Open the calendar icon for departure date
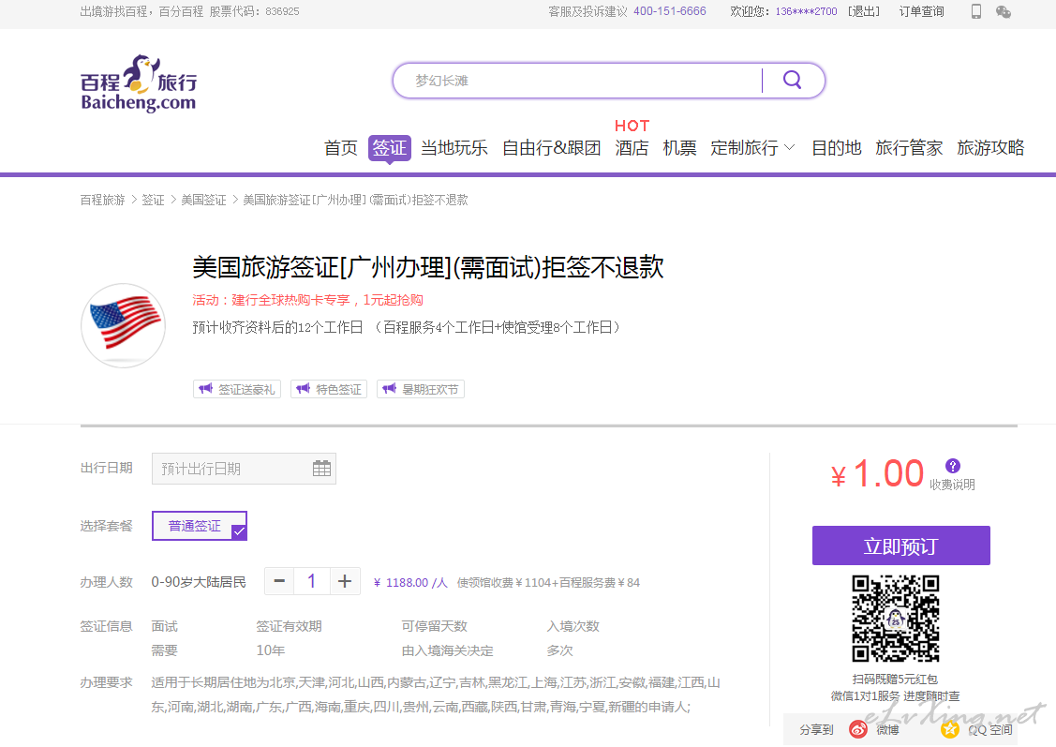The height and width of the screenshot is (747, 1056). [x=321, y=469]
